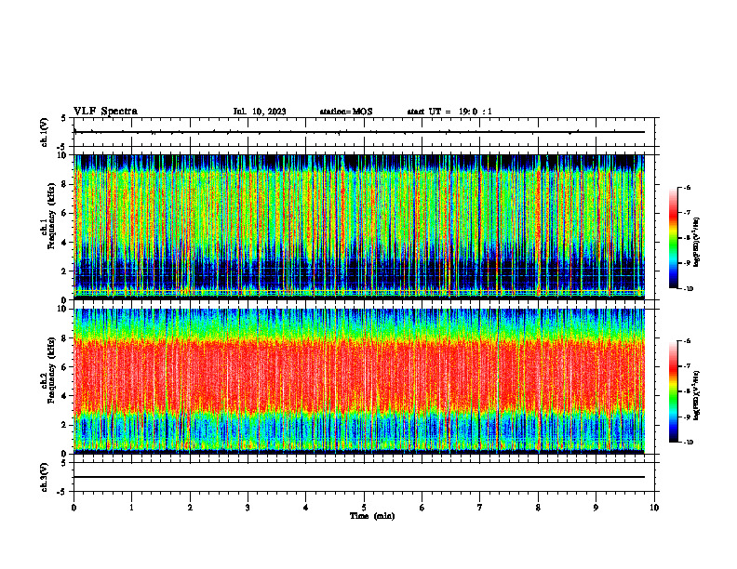This screenshot has height=569, width=737.
Task: Click the "-6" label on ch.1 colorbar
Action: (x=687, y=187)
